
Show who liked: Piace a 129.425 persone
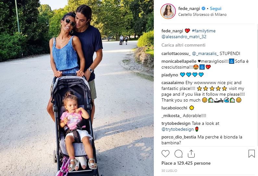click(186, 163)
